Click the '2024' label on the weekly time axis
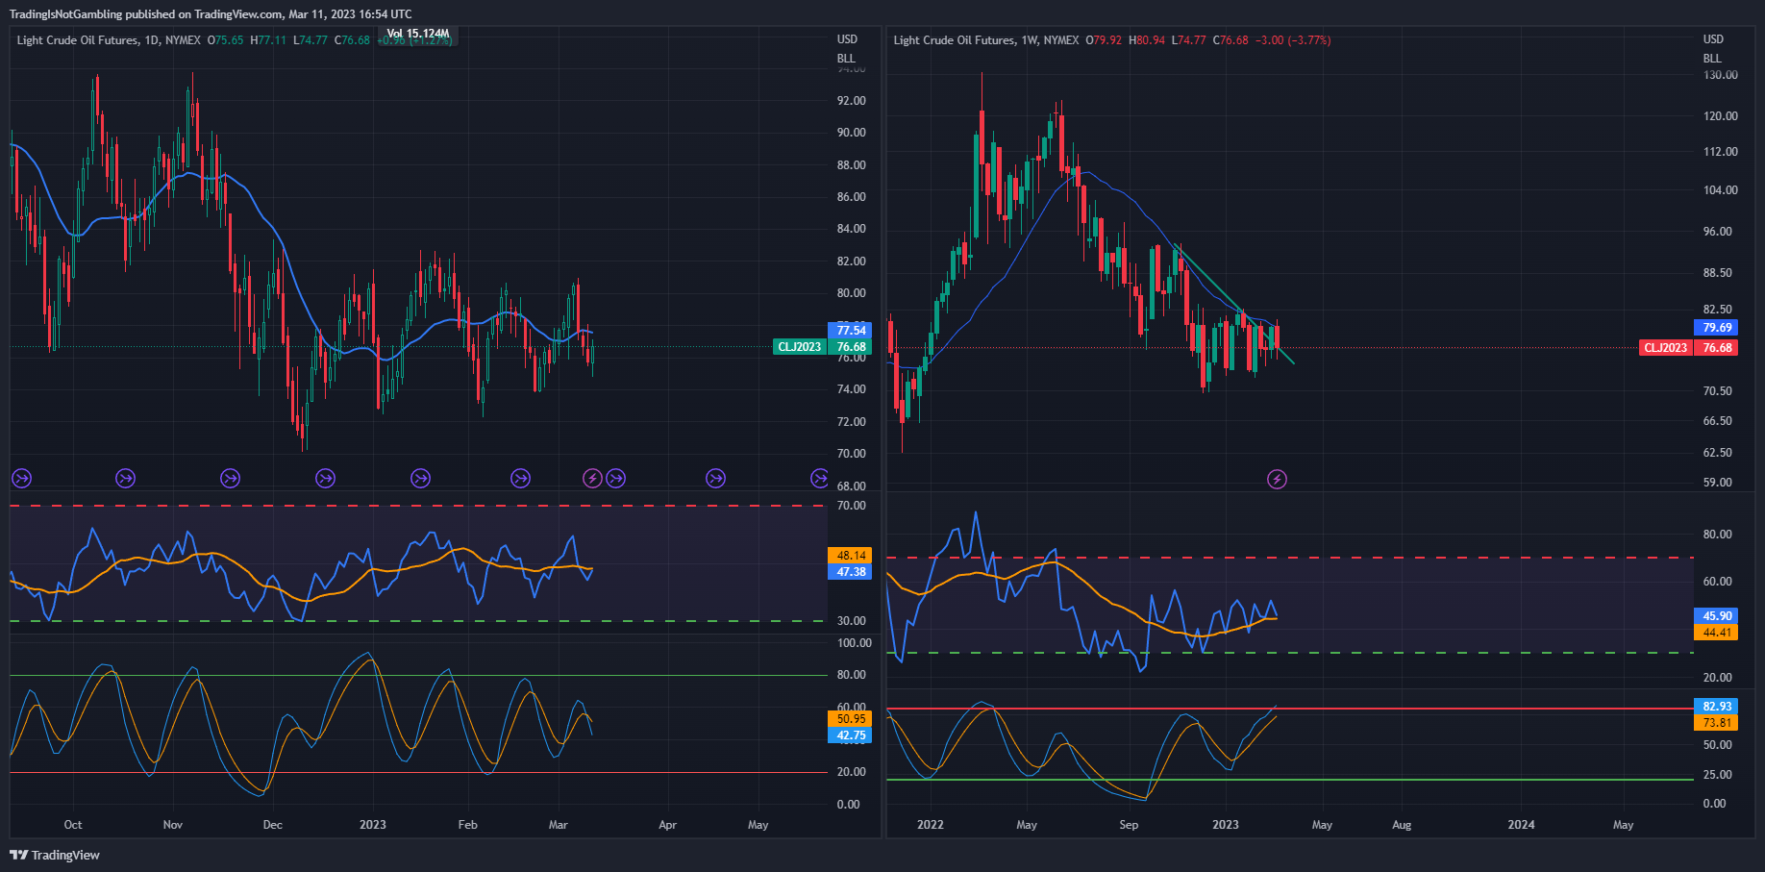The height and width of the screenshot is (872, 1765). tap(1522, 825)
